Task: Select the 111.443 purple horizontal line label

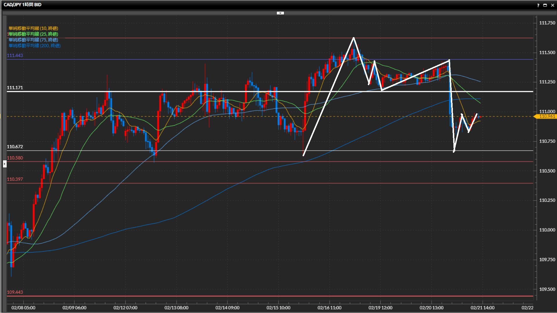Action: point(15,55)
